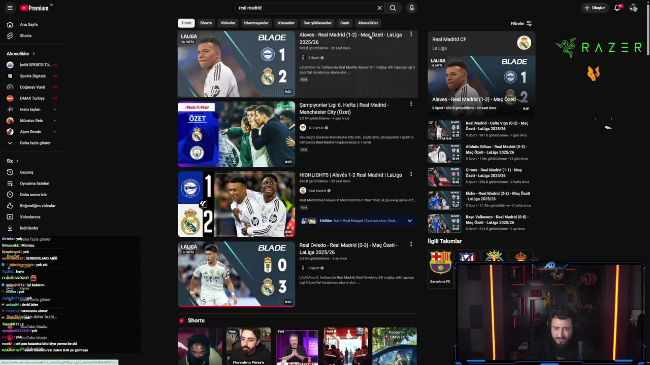This screenshot has width=650, height=365.
Task: Open Beğendiğim videolar liked list
Action: coord(31,206)
